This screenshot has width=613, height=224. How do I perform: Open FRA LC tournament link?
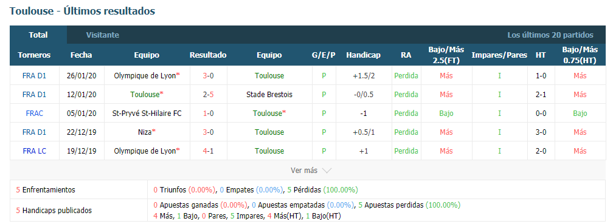click(35, 151)
